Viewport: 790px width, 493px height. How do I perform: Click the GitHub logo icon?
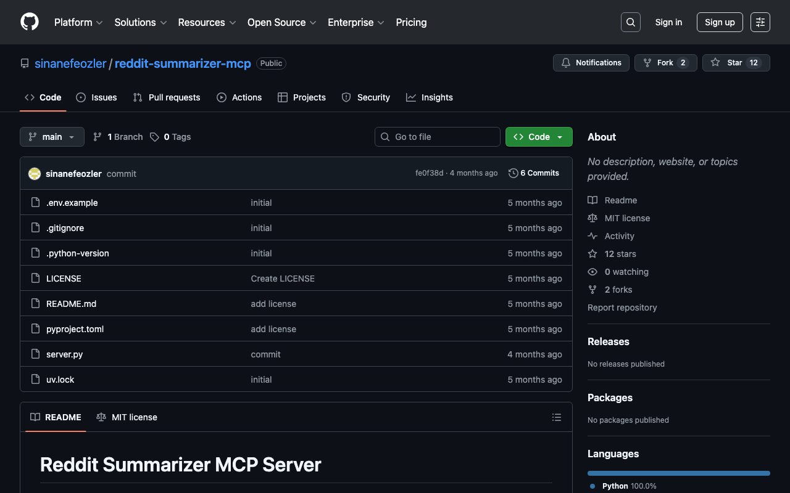[30, 22]
